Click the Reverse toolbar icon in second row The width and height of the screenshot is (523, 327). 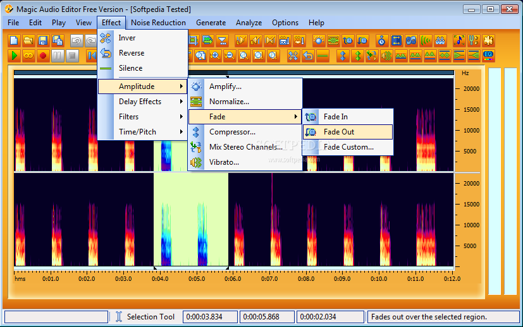point(308,56)
